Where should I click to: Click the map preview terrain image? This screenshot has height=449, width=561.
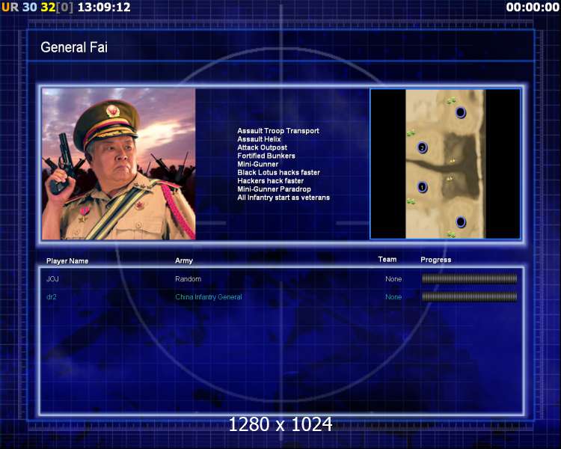pos(446,164)
